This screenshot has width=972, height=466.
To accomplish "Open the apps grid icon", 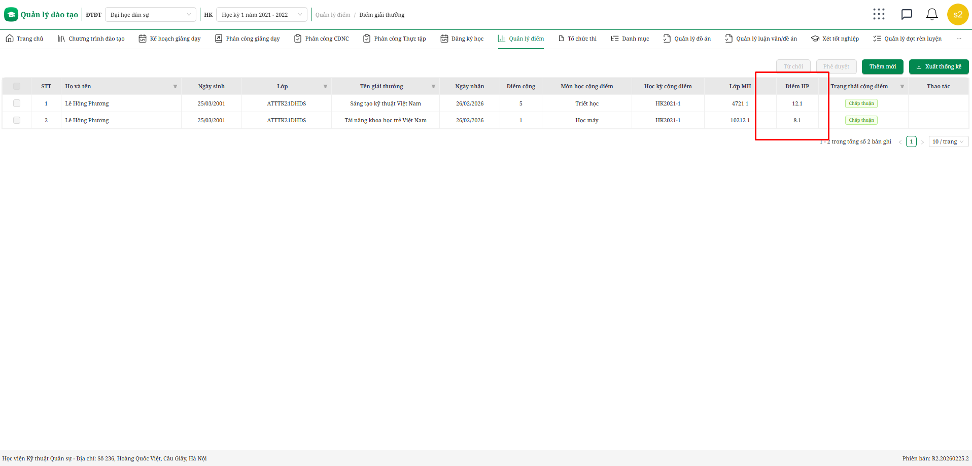I will point(879,14).
